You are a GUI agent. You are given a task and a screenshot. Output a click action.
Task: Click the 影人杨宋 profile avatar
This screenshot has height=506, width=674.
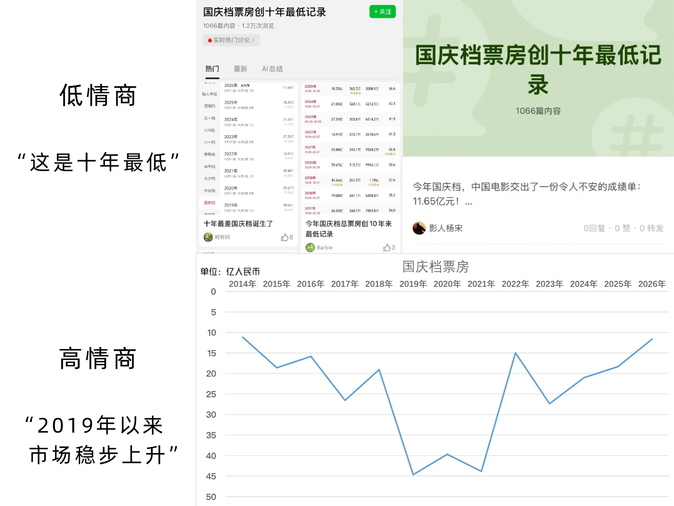click(419, 228)
